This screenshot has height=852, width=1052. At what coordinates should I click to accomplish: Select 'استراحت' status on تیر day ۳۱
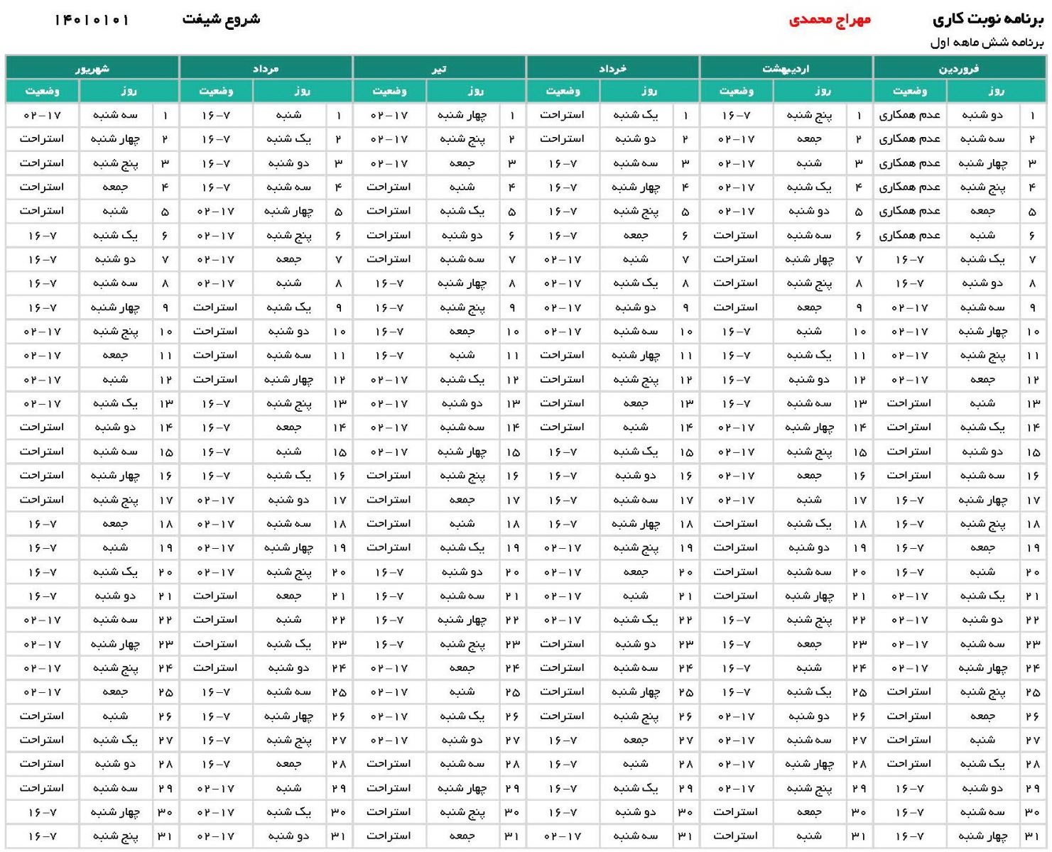coord(389,836)
